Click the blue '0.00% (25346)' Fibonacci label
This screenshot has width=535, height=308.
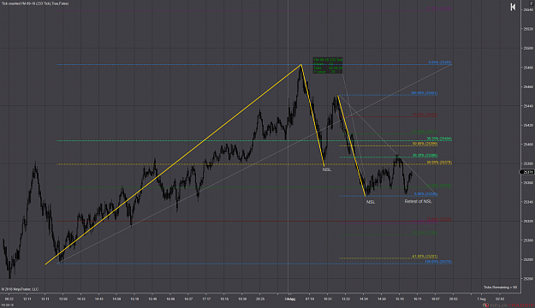(x=425, y=193)
